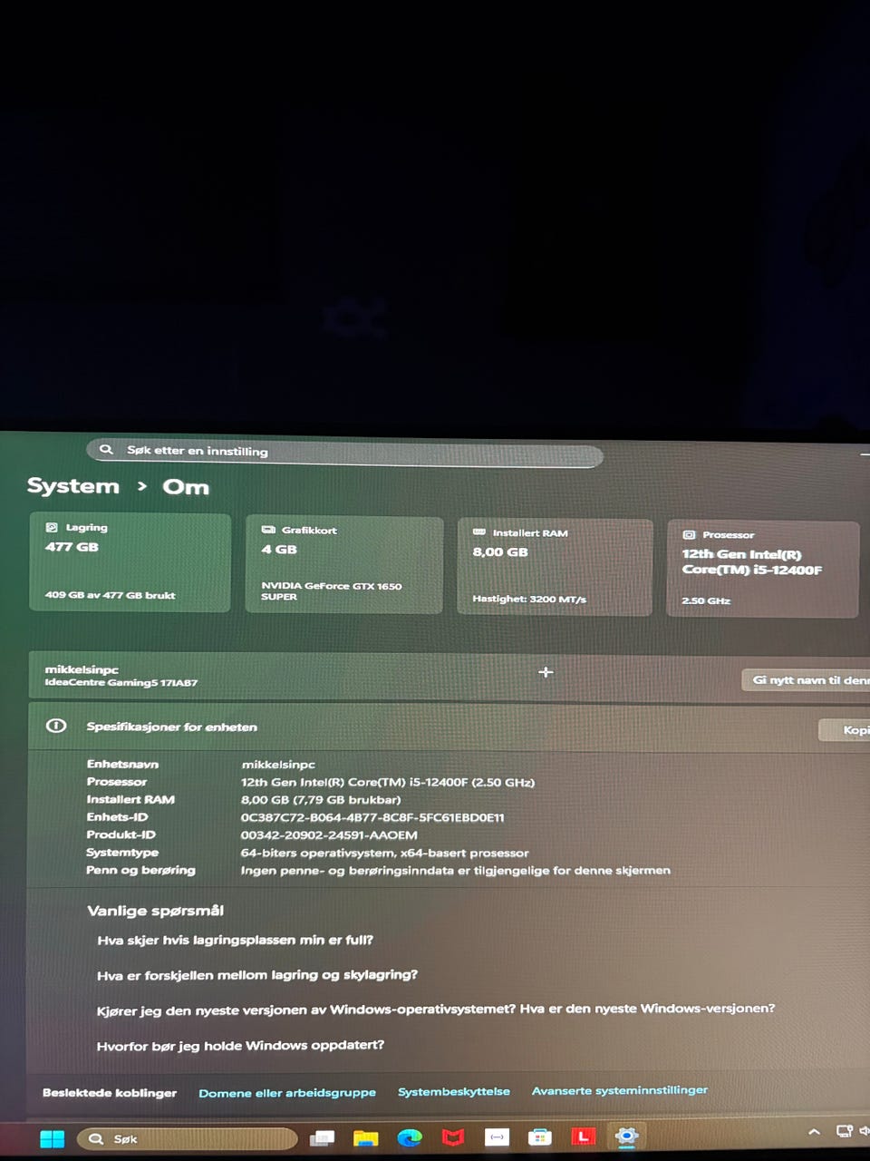This screenshot has width=870, height=1161.
Task: Open the Grafikkort 4 GB card
Action: point(344,565)
